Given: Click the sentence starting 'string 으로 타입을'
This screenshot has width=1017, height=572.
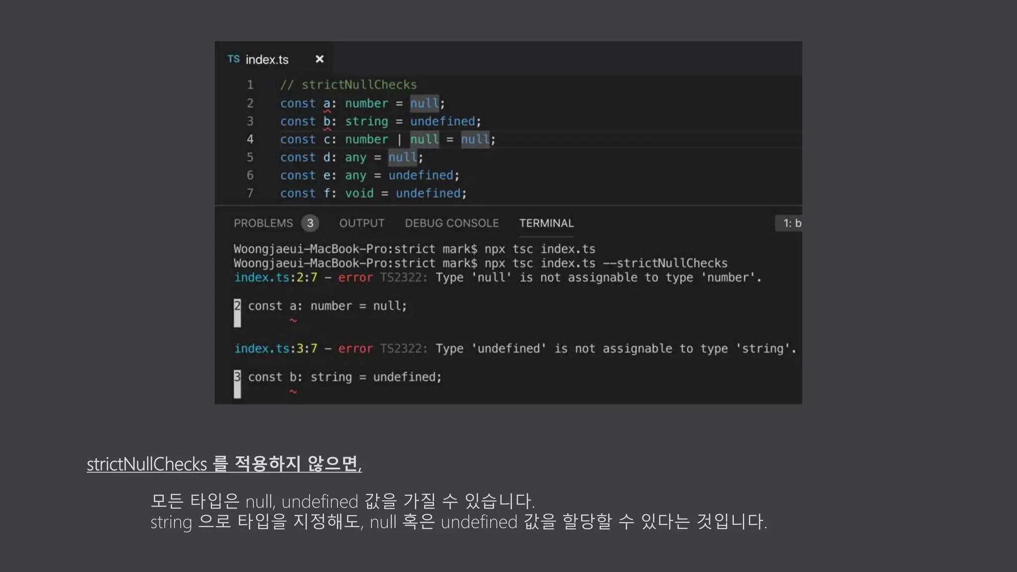Looking at the screenshot, I should (x=459, y=522).
